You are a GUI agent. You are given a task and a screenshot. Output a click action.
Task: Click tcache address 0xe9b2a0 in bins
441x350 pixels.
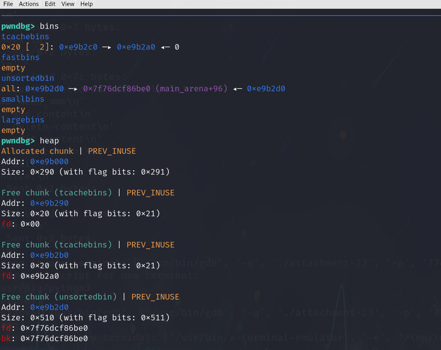point(136,47)
